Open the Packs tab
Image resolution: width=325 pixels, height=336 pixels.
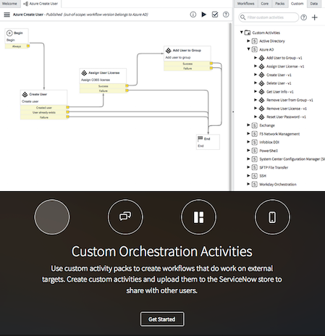[280, 4]
